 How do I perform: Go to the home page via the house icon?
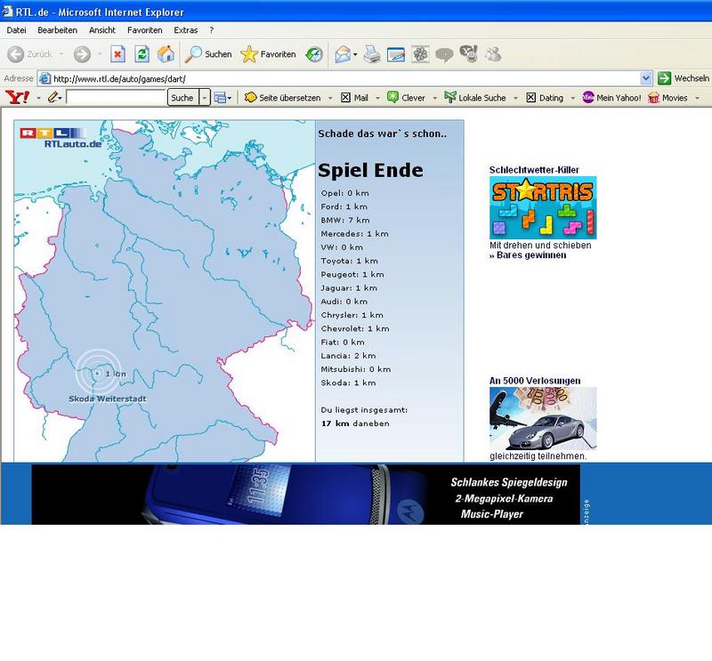click(x=166, y=54)
